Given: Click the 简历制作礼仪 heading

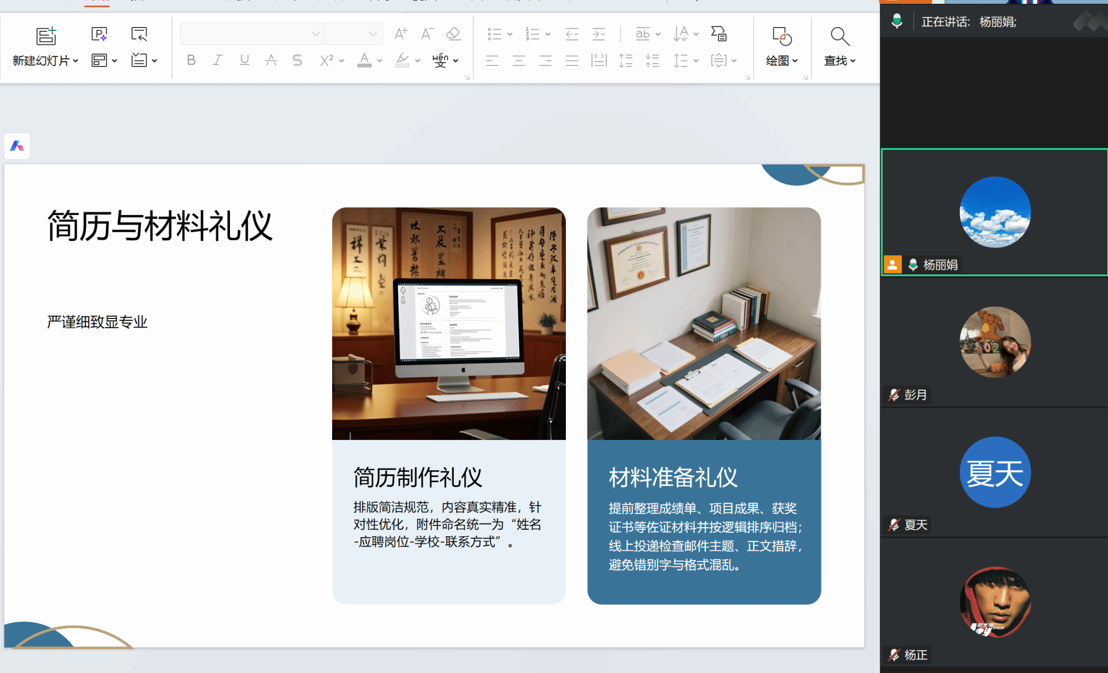Looking at the screenshot, I should [x=418, y=477].
